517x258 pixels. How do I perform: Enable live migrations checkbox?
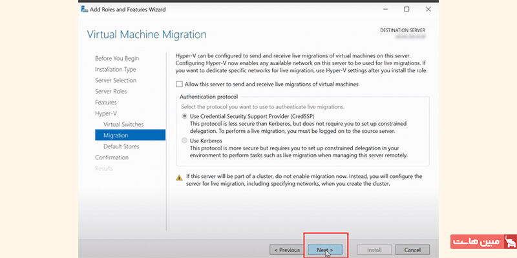pos(179,84)
